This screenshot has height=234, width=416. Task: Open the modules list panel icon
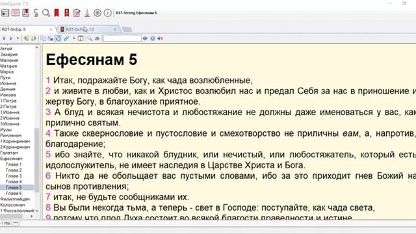click(x=5, y=13)
